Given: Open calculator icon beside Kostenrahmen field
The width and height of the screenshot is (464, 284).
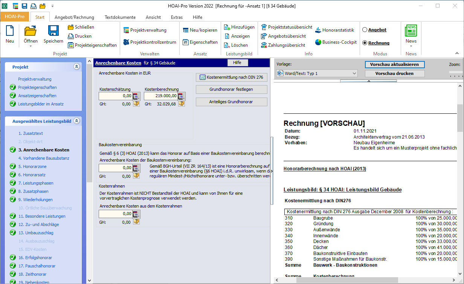Looking at the screenshot, I should 136,214.
